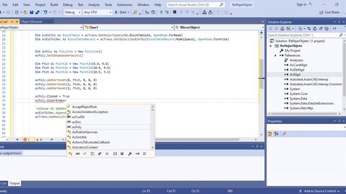This screenshot has height=194, width=346.
Task: Navigate to the next issue arrow
Action: click(x=51, y=140)
